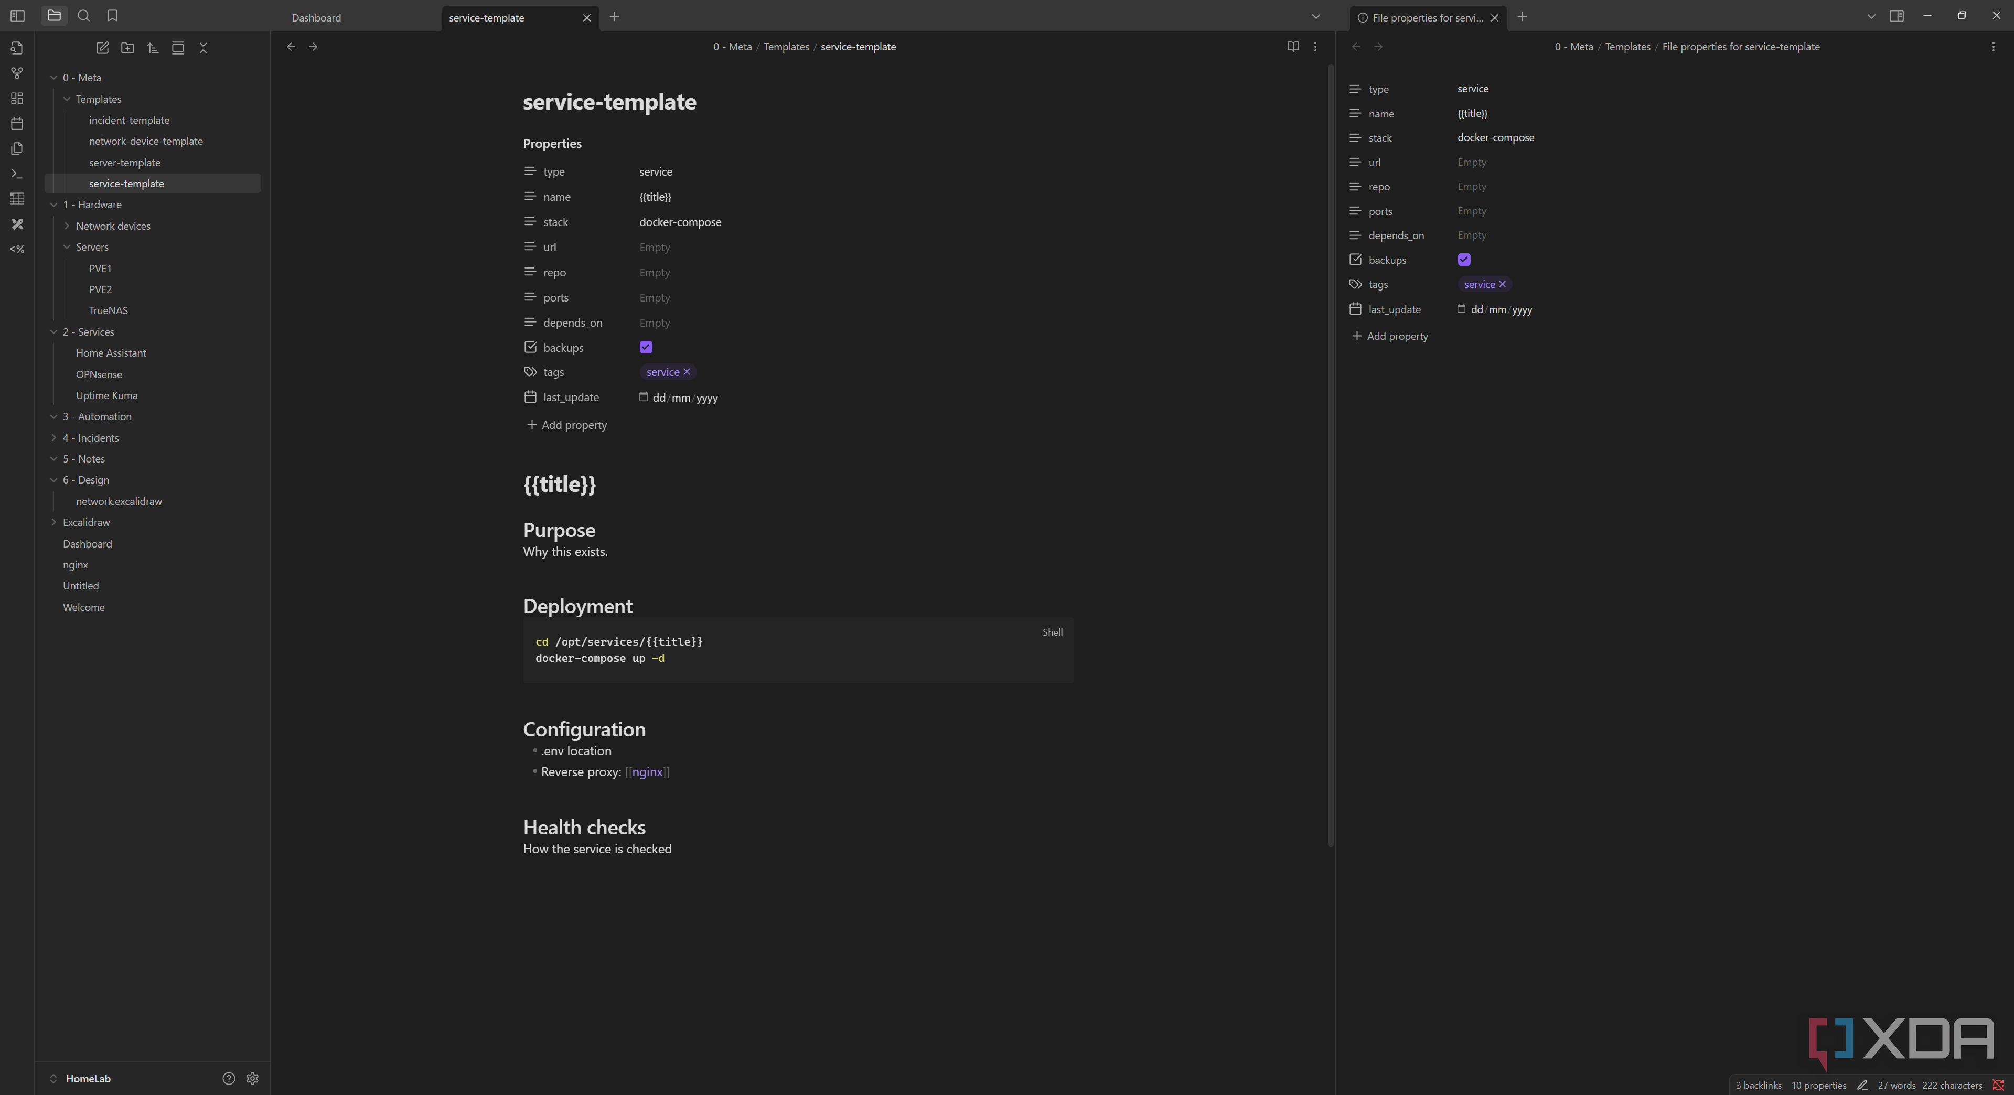
Task: Toggle the right sidebar icon
Action: 1897,16
